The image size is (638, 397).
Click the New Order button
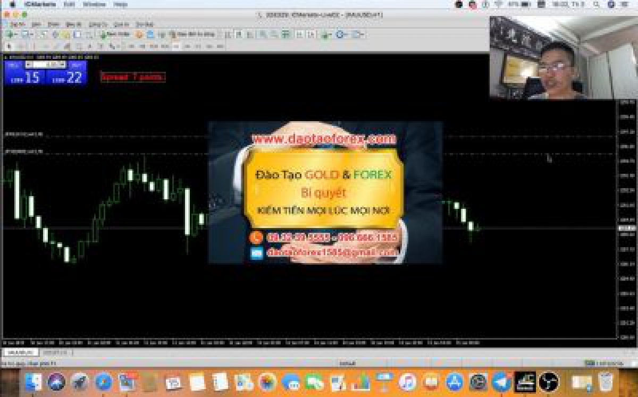[115, 34]
